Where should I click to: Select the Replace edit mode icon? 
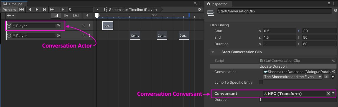pos(76,16)
